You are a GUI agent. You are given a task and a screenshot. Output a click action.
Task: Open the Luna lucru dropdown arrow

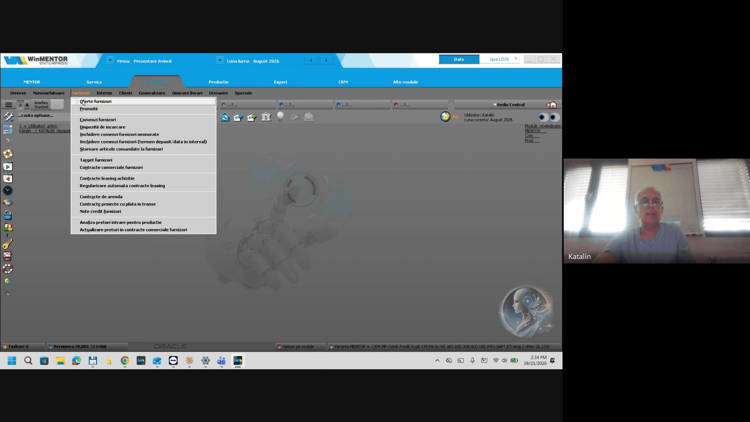click(220, 61)
